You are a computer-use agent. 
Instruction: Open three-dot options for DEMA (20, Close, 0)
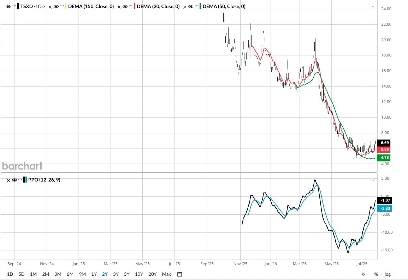click(x=131, y=6)
